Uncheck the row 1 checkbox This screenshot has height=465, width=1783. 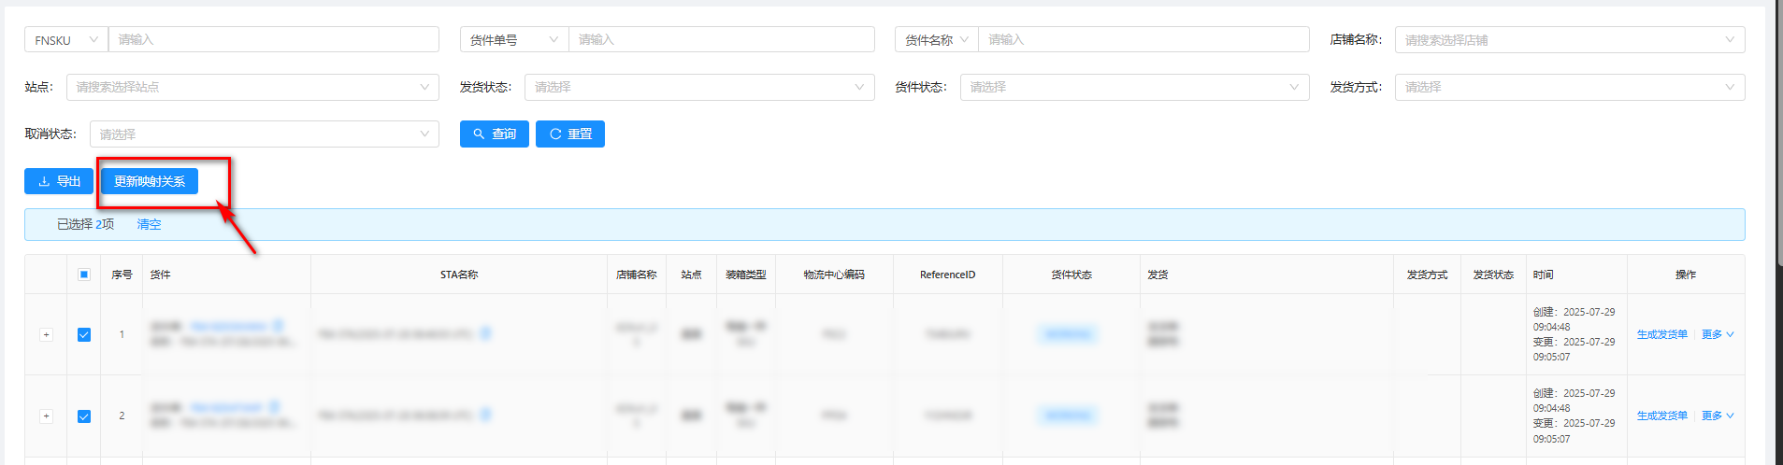(x=84, y=334)
